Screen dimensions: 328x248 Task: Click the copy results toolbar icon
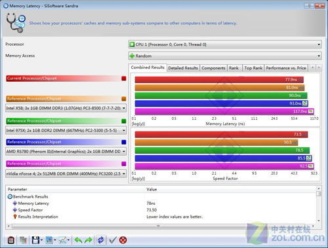click(23, 240)
